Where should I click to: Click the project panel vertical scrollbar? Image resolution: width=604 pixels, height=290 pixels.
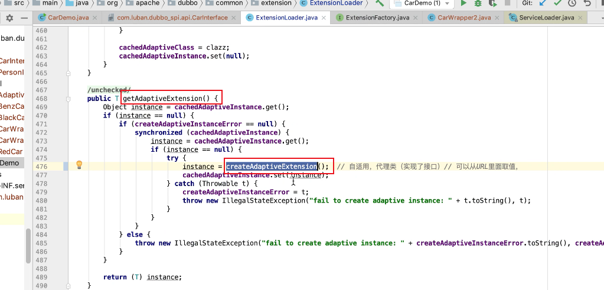coord(28,246)
